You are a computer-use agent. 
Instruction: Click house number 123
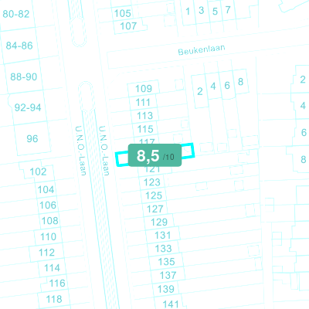[x=152, y=182]
